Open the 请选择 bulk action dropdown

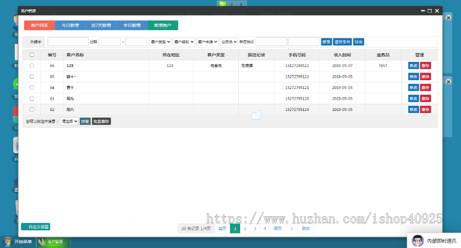(x=69, y=121)
